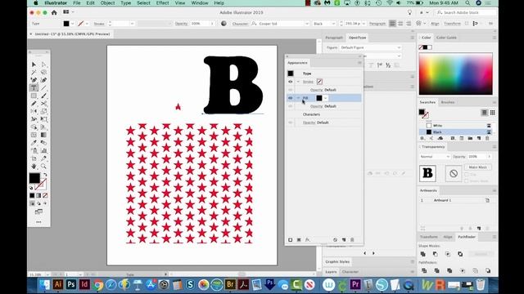Screen dimensions: 524x294
Task: Pick a color from the Color spectrum
Action: (456, 73)
